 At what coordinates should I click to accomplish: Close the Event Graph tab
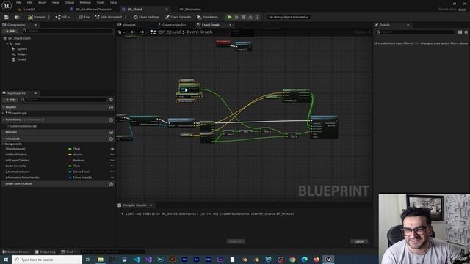click(x=230, y=25)
